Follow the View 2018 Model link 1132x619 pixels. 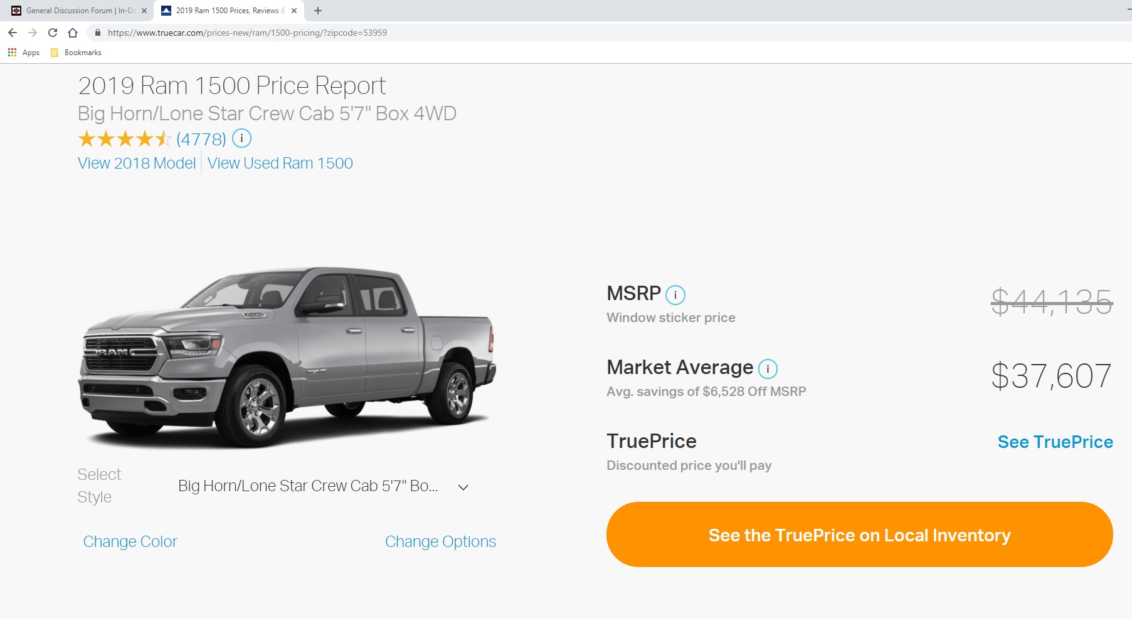click(x=137, y=163)
